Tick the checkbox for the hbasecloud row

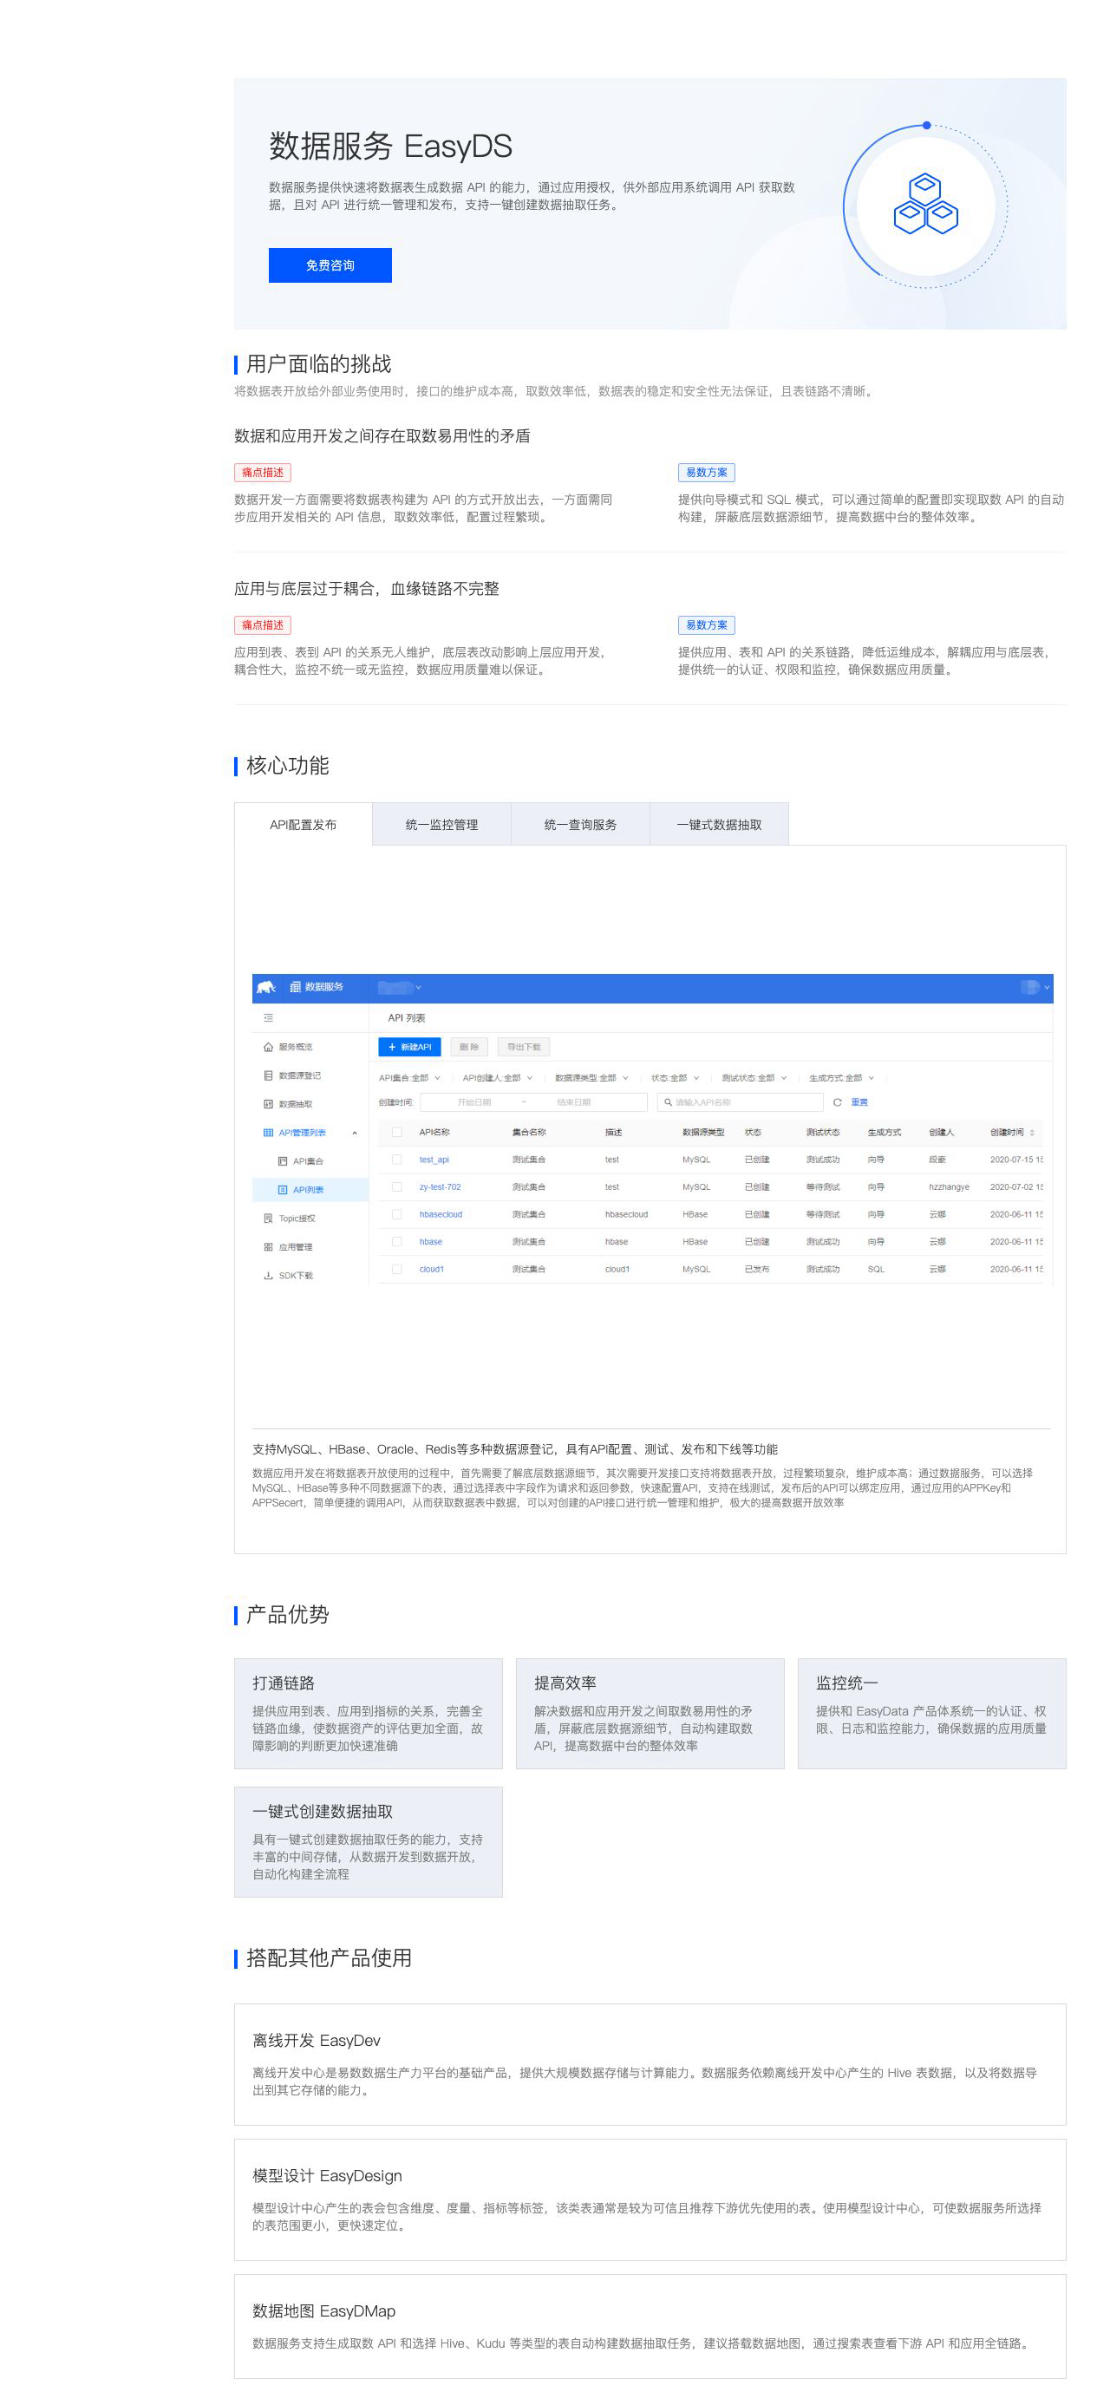(397, 1214)
